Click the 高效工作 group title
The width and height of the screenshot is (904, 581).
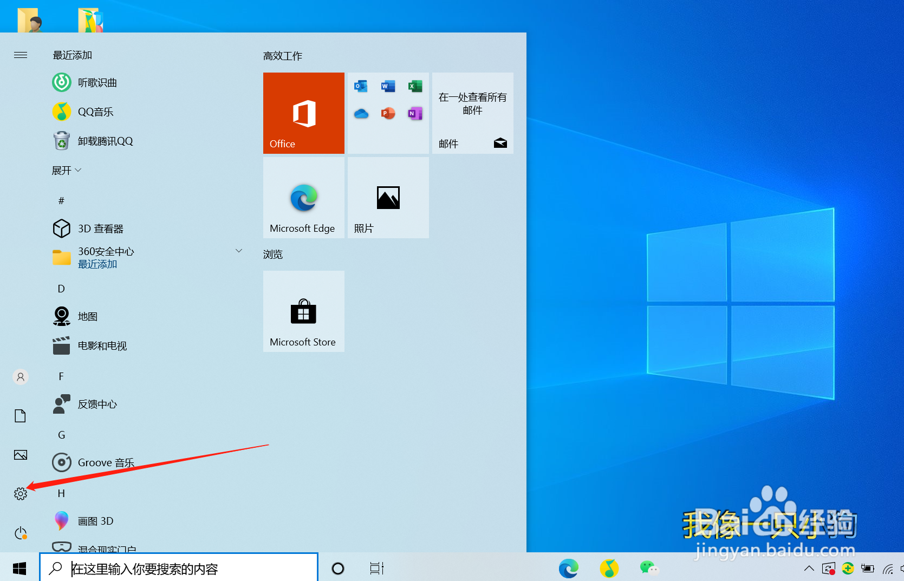(x=283, y=56)
